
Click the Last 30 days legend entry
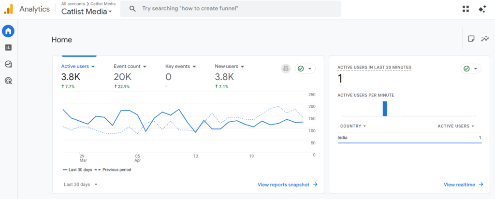point(78,170)
